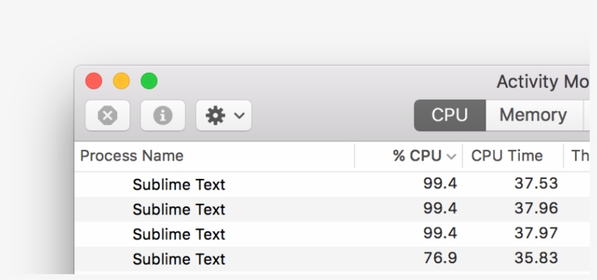
Task: Select Sublime Text row with CPU time 37.96
Action: tap(331, 209)
